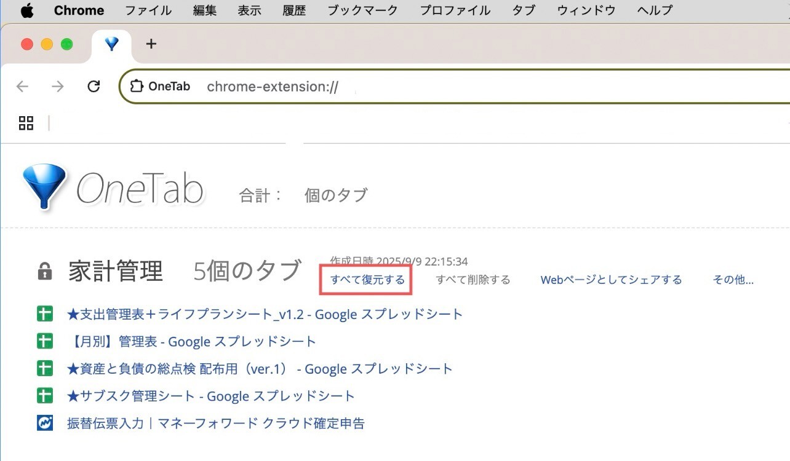Click Sheets icon beside ★資産と負債の総点検
Viewport: 790px width, 461px height.
45,368
